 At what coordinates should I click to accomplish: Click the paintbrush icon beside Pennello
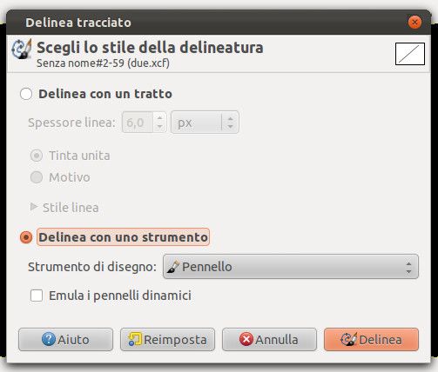click(173, 267)
